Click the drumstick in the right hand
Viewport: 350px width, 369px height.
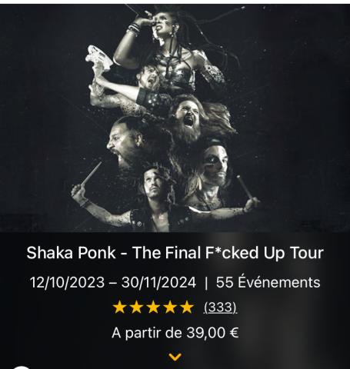coord(244,187)
